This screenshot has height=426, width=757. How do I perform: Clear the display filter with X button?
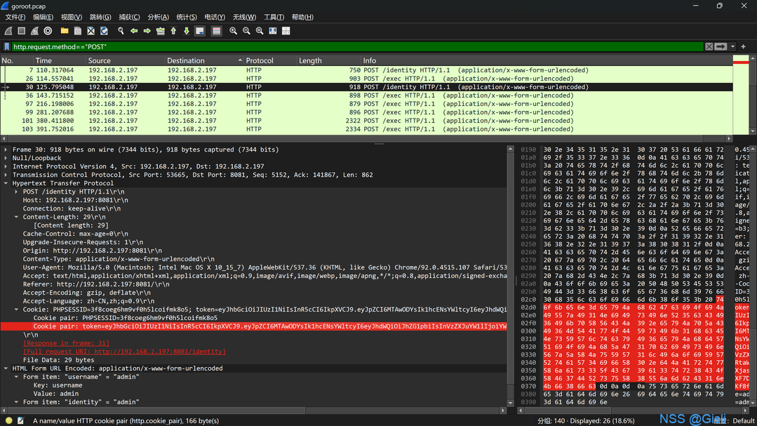709,47
